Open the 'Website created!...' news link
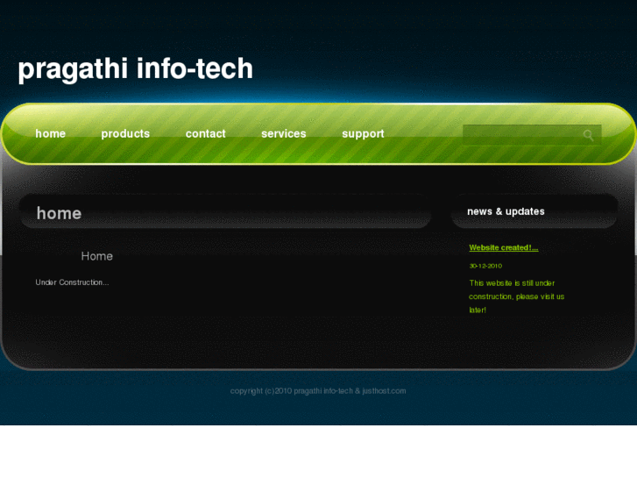The width and height of the screenshot is (637, 478). click(504, 247)
